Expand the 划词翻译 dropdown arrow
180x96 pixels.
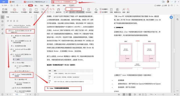108,9
